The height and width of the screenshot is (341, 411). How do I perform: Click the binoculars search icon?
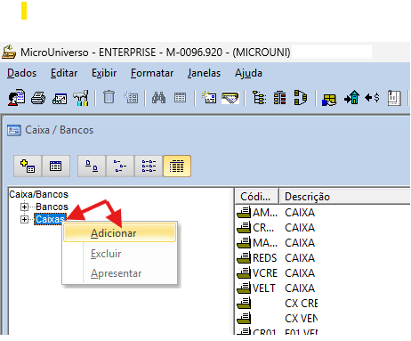click(158, 97)
